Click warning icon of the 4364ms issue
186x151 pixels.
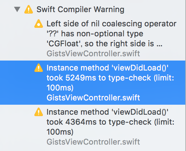[39, 112]
